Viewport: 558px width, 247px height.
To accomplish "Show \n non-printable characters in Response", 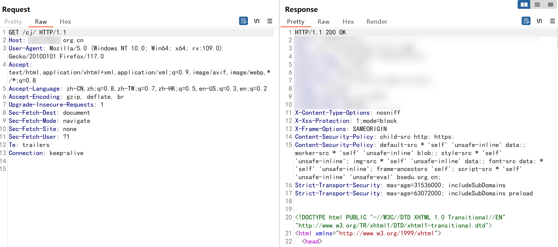I will (539, 21).
